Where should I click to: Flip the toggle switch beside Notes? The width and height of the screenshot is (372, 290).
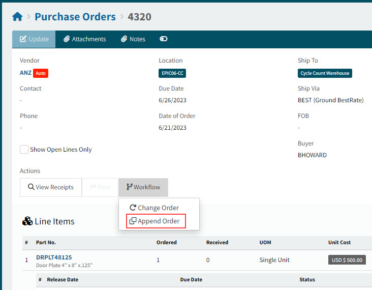163,39
